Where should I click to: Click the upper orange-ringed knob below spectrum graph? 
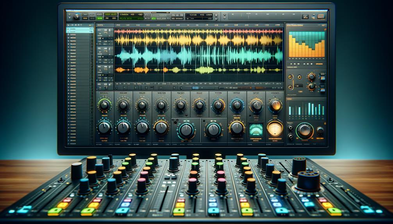point(311,76)
